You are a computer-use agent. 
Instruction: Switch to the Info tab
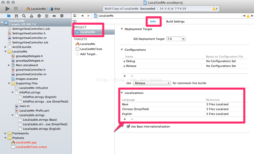point(153,21)
